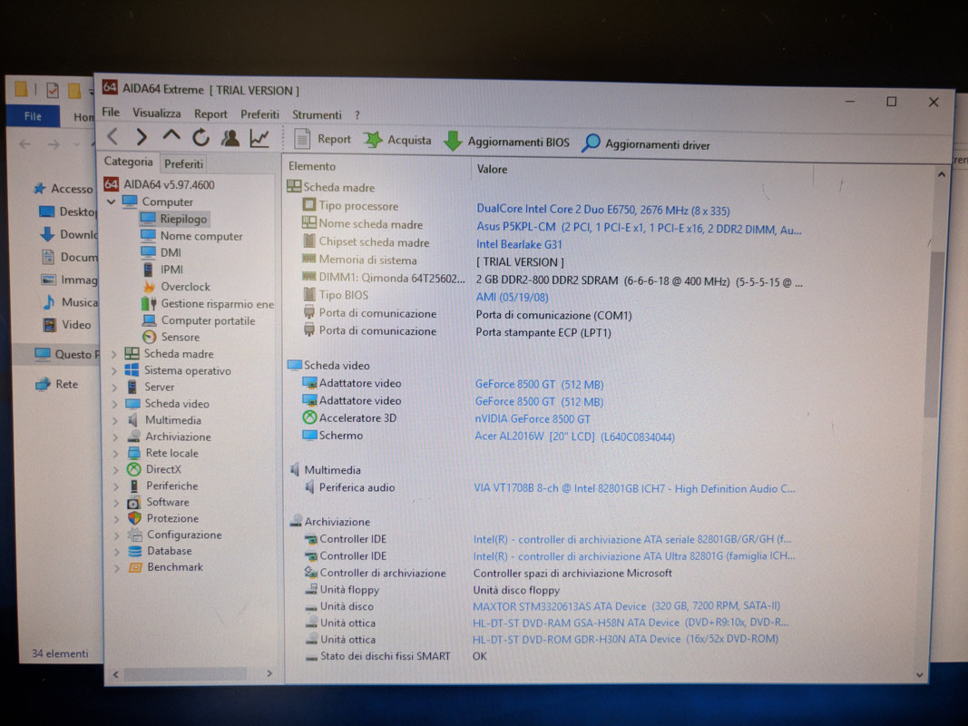Expand the Sistema operativo tree node

click(x=113, y=370)
